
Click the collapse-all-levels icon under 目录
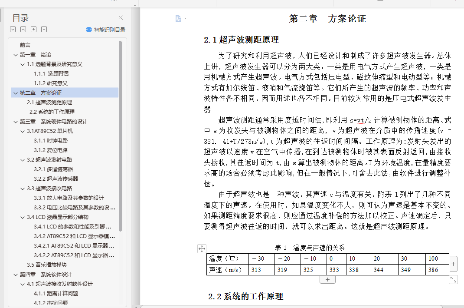click(x=23, y=30)
